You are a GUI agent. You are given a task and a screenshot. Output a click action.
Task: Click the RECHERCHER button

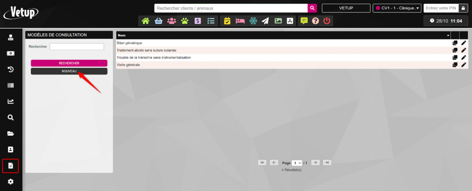[69, 63]
